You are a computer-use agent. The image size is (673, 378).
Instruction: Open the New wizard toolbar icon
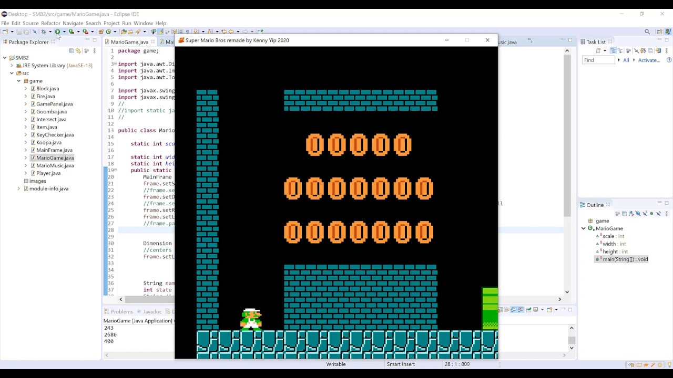[5, 31]
